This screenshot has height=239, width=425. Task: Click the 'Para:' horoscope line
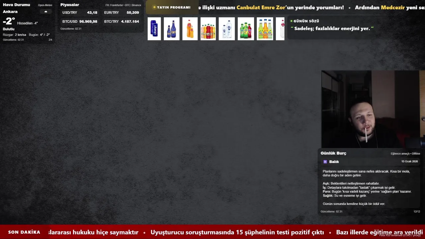pos(367,192)
